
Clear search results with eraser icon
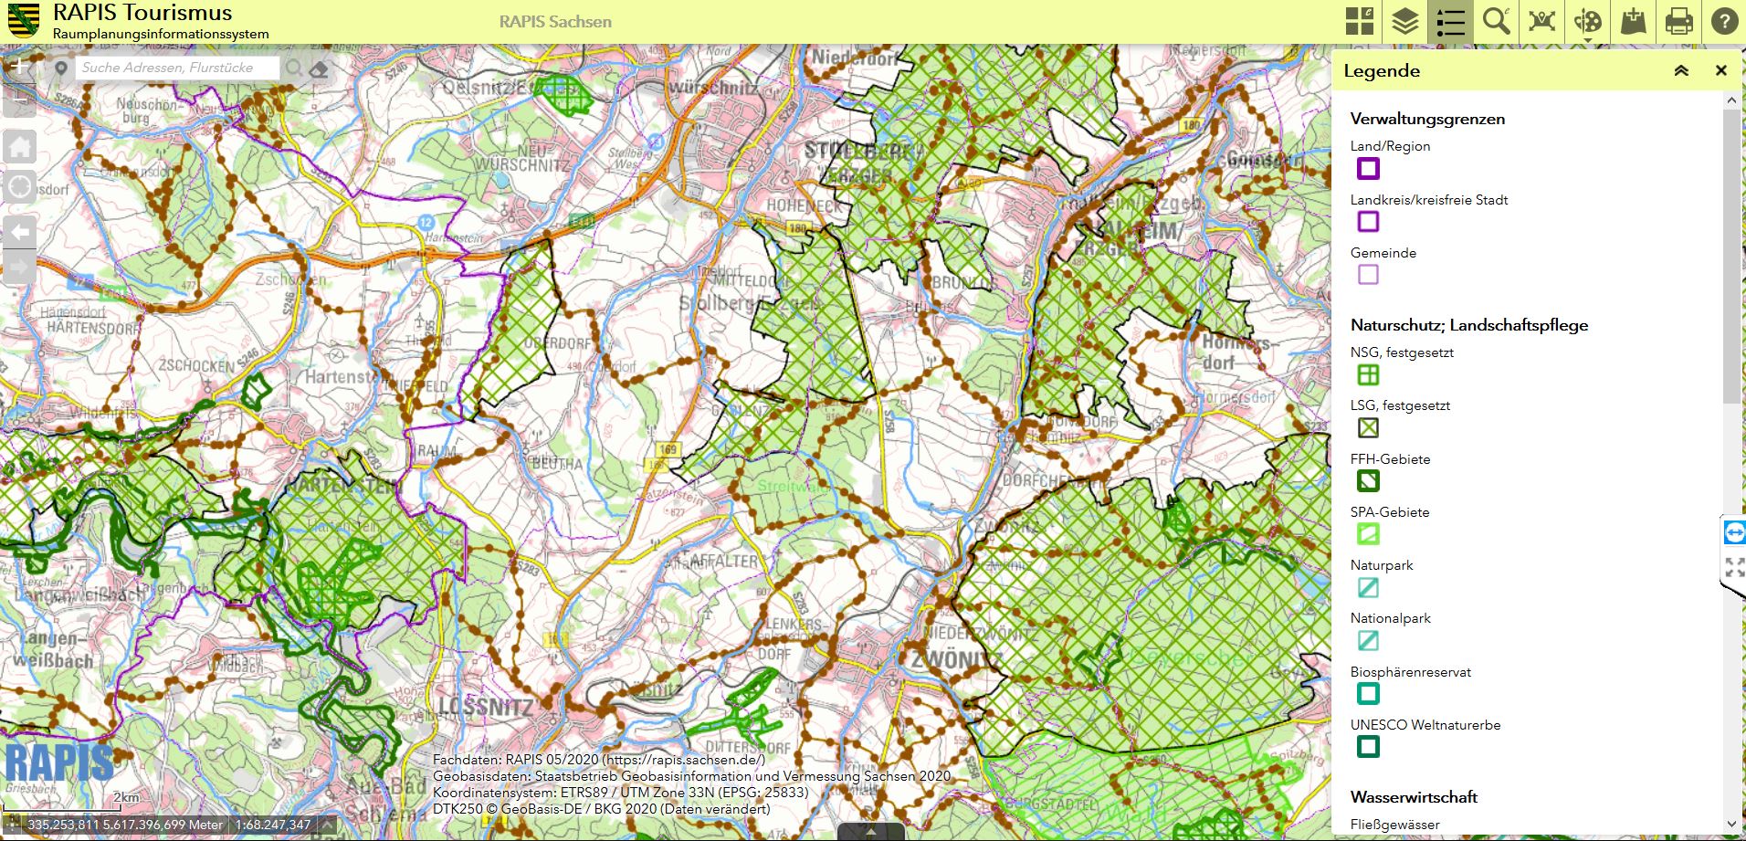pyautogui.click(x=318, y=68)
